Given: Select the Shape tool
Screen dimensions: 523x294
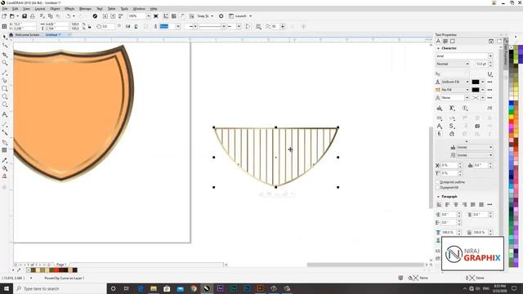Looking at the screenshot, I should coord(5,46).
